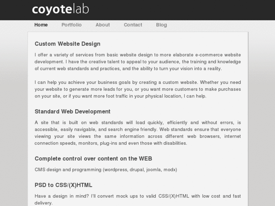Navigate to the About page
The height and width of the screenshot is (206, 275).
pos(103,25)
